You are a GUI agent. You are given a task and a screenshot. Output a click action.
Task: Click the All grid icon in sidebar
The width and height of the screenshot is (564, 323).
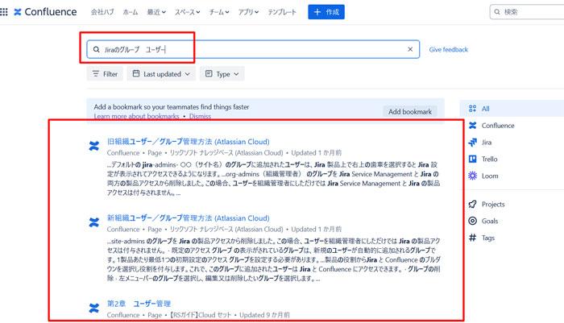tap(473, 109)
